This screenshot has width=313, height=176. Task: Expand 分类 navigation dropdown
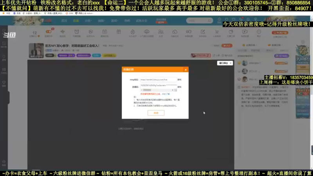(88, 21)
